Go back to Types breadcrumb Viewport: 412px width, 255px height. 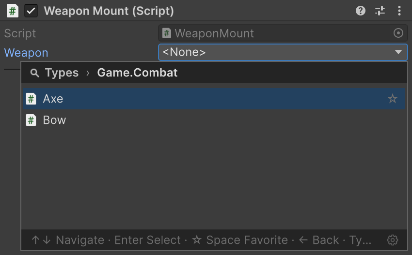[x=62, y=73]
